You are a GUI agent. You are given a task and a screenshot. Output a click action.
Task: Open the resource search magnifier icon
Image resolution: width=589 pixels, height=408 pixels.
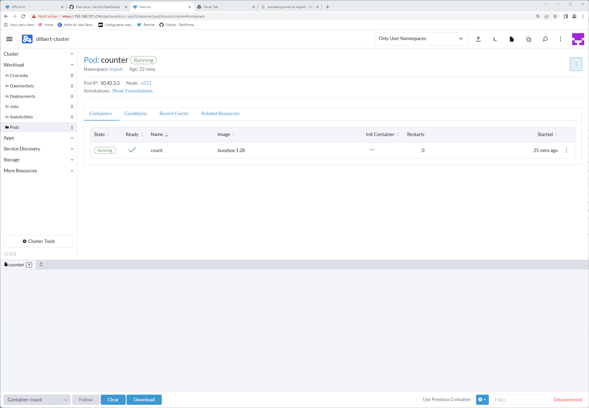(545, 39)
